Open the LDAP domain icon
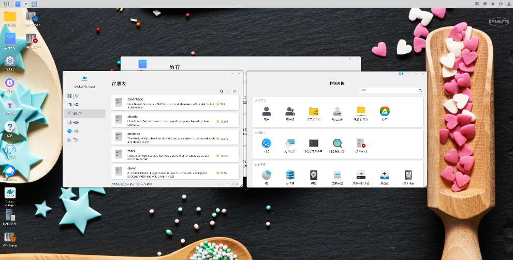The image size is (513, 260). [x=337, y=111]
